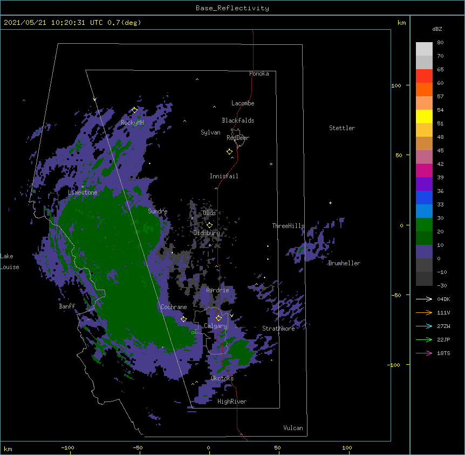Select the yellow diamond marker near Cochrane
The width and height of the screenshot is (465, 455).
coord(183,319)
